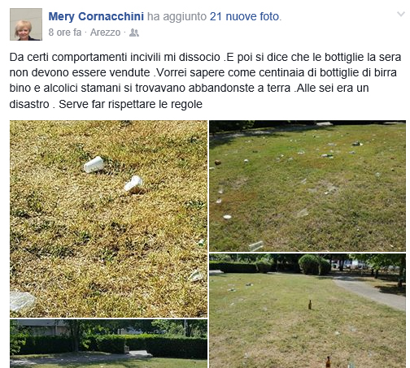Click the "ha aggiunto" text in the header

[177, 16]
